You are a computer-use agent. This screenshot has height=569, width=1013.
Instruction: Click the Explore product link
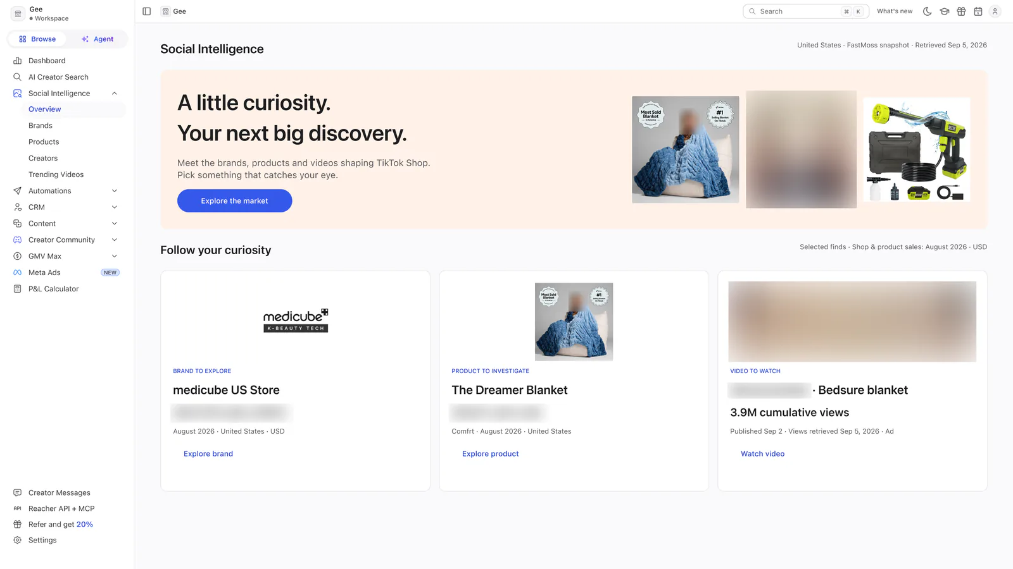point(490,454)
